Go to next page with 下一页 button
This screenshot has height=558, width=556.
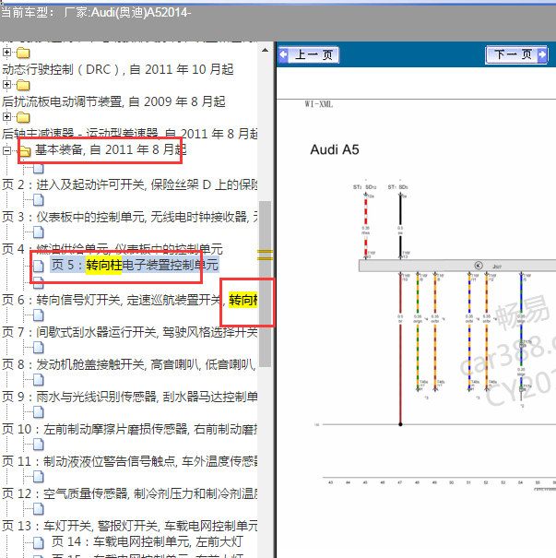(516, 54)
